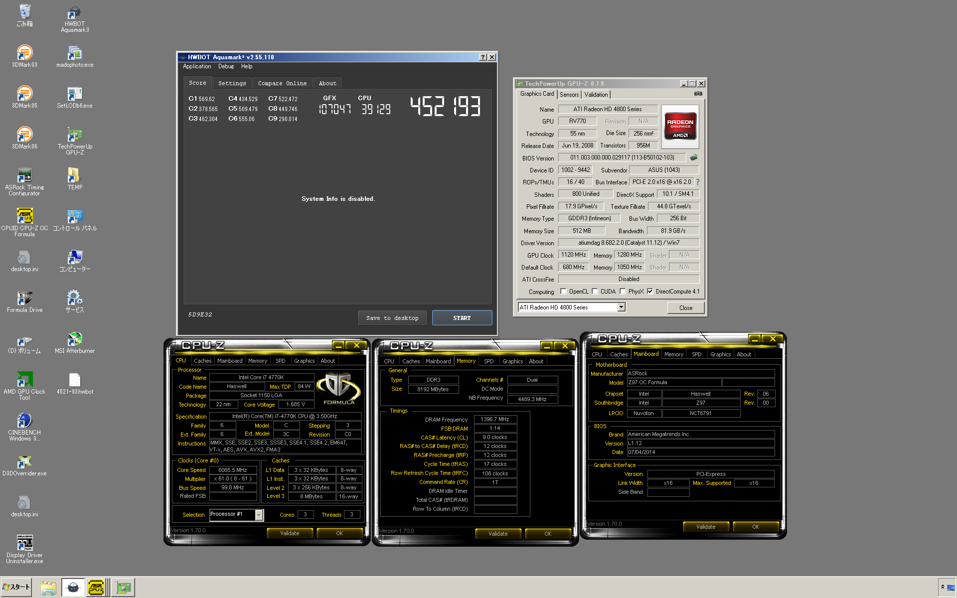Show hidden system tray icons
The width and height of the screenshot is (957, 598).
point(943,587)
